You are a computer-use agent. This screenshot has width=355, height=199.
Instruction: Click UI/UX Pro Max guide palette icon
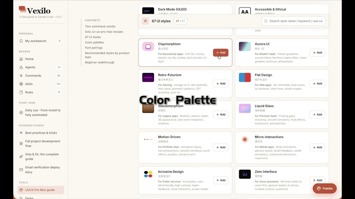coord(21,190)
